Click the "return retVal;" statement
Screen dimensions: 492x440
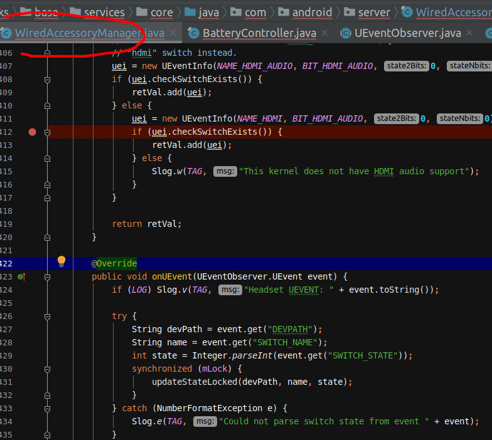pos(147,224)
